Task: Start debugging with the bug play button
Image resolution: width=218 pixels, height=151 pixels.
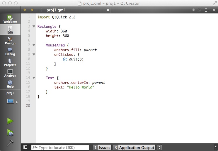Action: (10, 132)
